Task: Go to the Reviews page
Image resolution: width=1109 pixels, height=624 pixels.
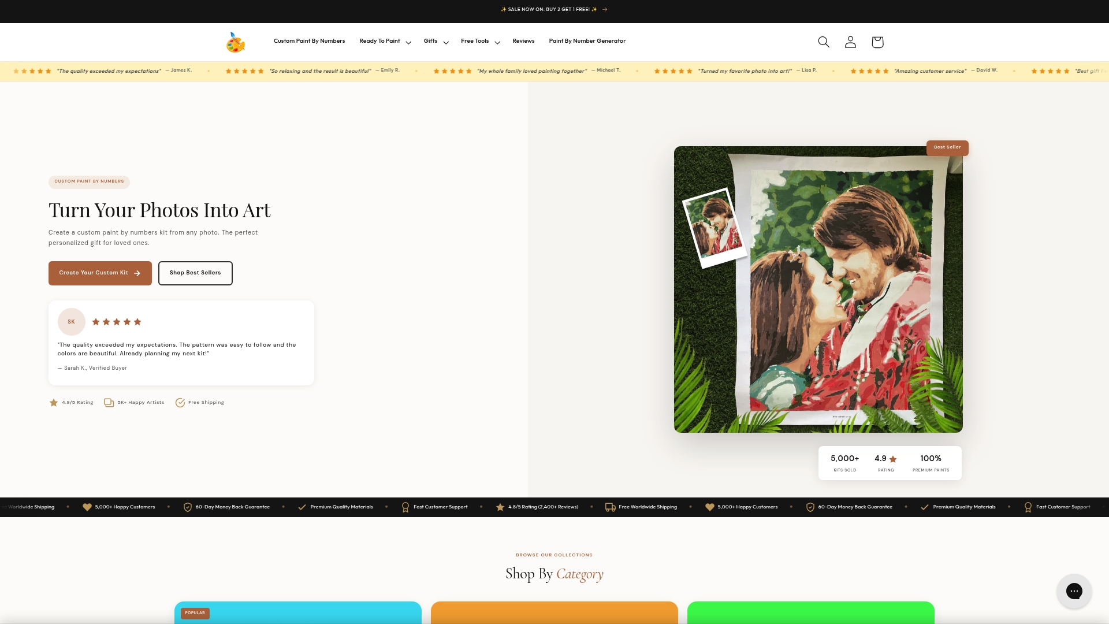Action: (523, 41)
